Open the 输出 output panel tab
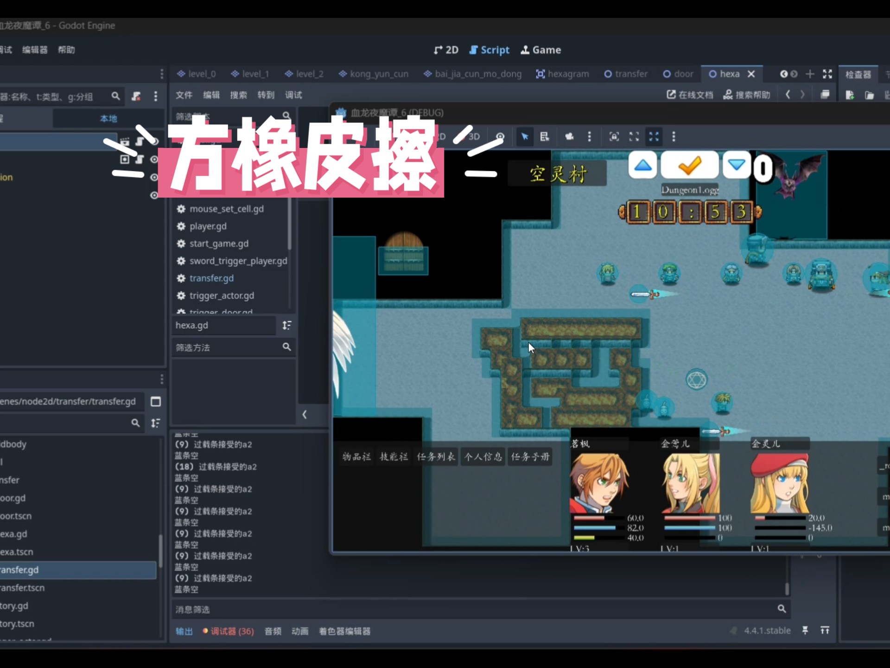This screenshot has width=890, height=668. click(184, 631)
